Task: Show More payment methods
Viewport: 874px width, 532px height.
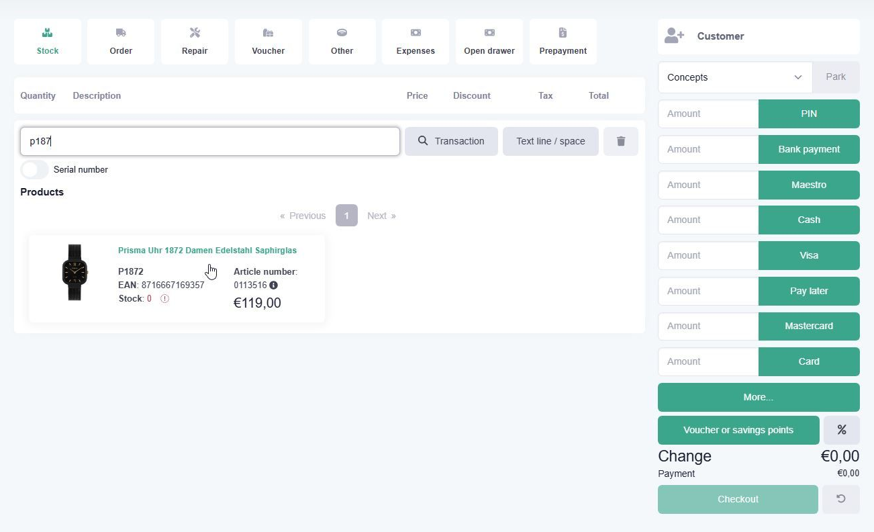Action: tap(759, 397)
